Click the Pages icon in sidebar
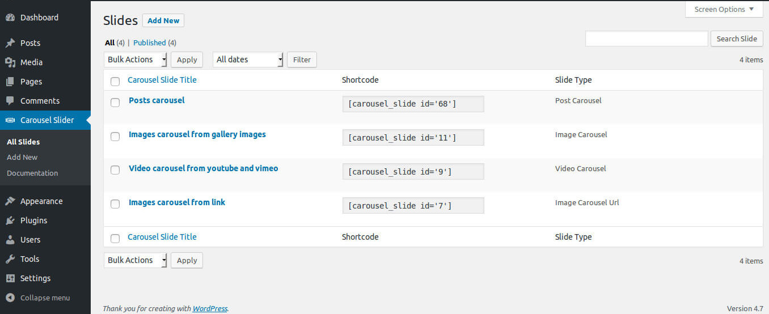This screenshot has height=314, width=769. coord(10,82)
